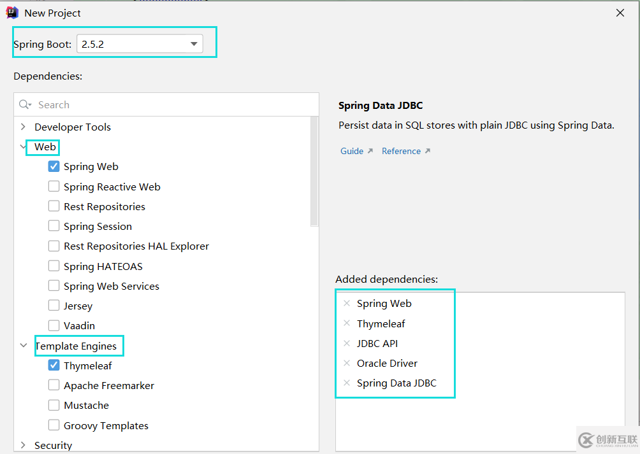Uncheck the Spring Web checkbox
Image resolution: width=640 pixels, height=454 pixels.
54,167
